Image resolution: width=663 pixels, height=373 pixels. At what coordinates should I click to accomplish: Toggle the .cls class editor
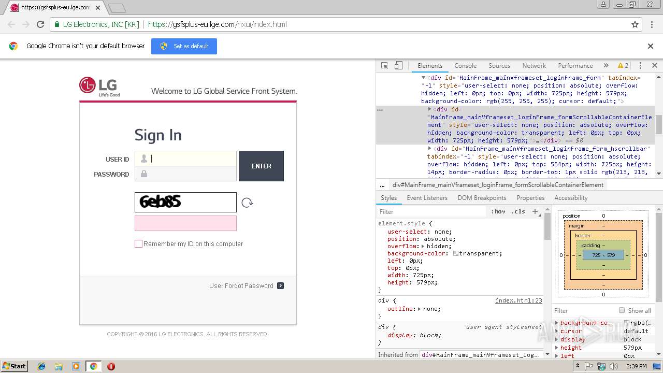(x=518, y=211)
